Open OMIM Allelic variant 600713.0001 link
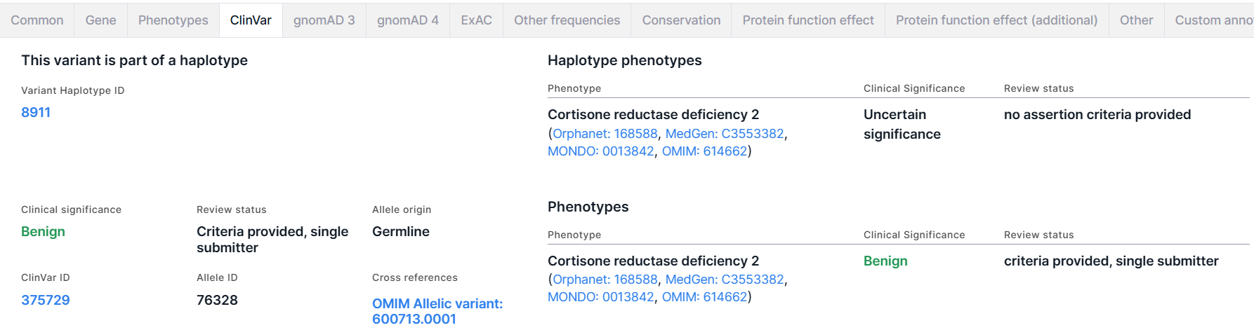The height and width of the screenshot is (330, 1254). [437, 311]
